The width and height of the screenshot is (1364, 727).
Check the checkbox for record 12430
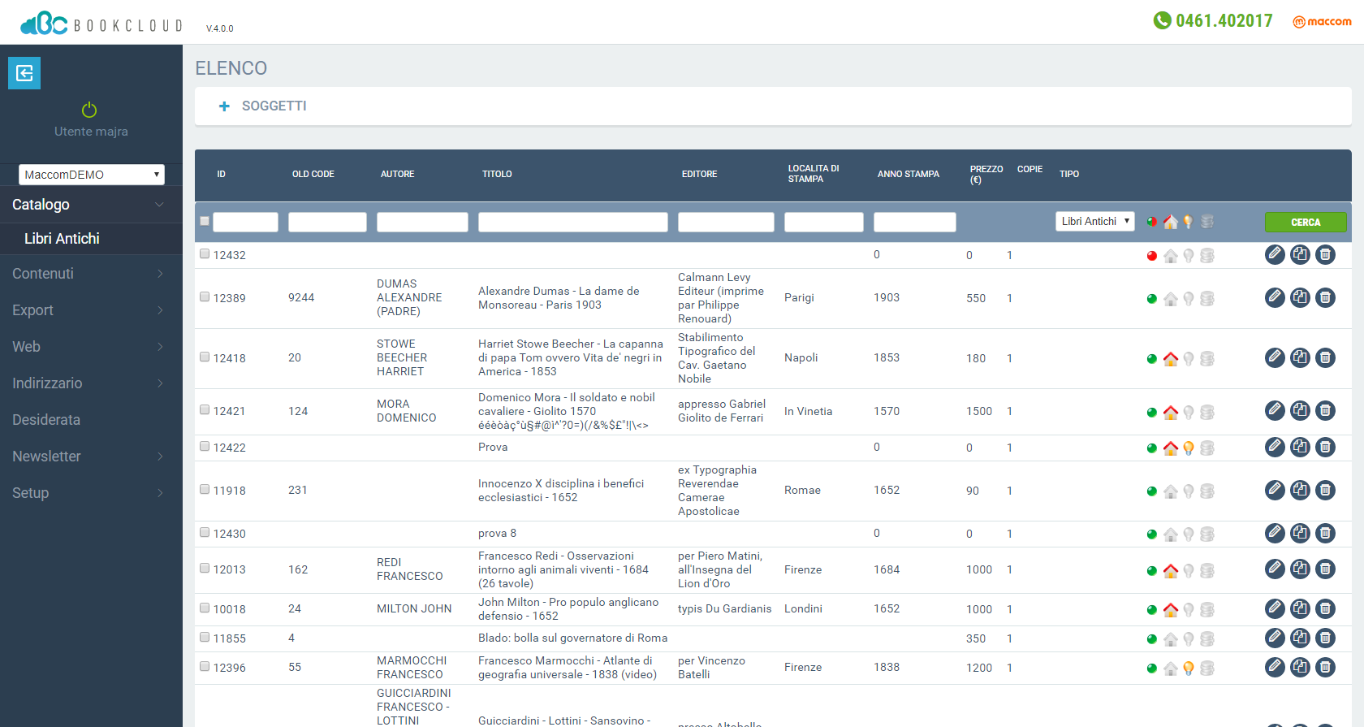tap(205, 532)
